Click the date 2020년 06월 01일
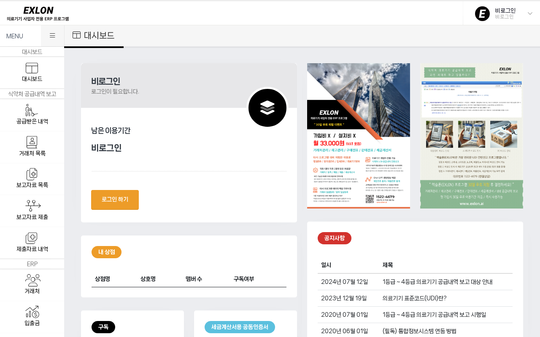This screenshot has height=337, width=540. point(344,331)
